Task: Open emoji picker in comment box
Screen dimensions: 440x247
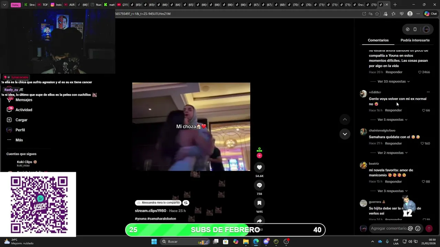Action: pos(418,228)
